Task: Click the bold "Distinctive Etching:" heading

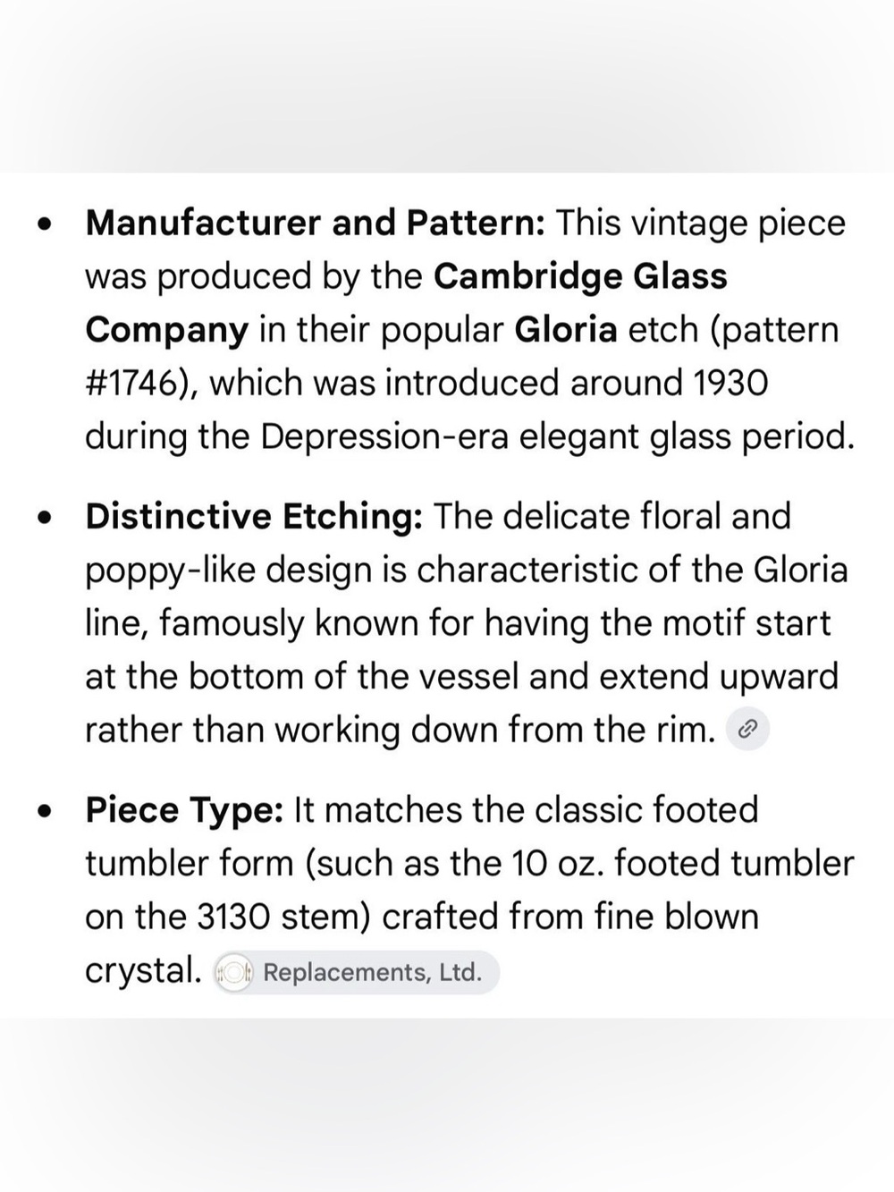Action: pos(254,517)
